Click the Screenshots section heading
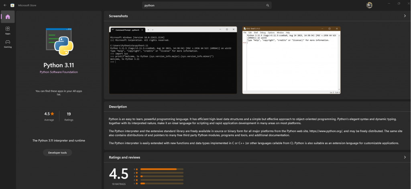This screenshot has height=189, width=411. point(118,16)
